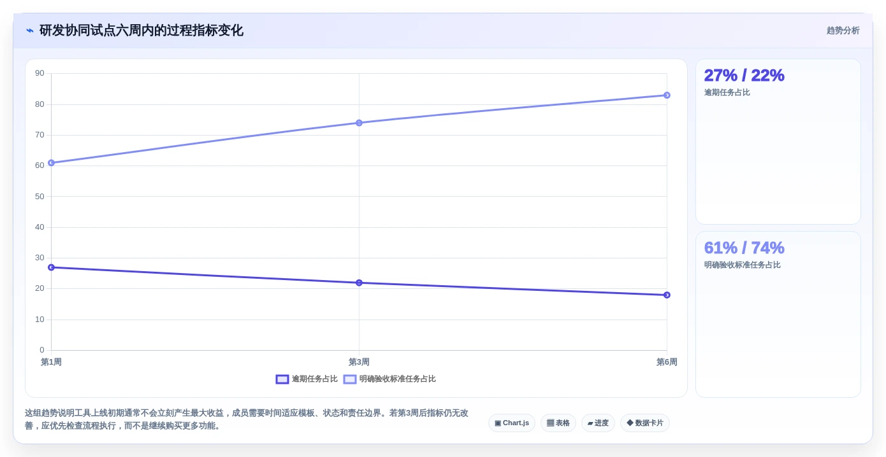This screenshot has width=886, height=457.
Task: Select the 数据卡片 tag chip
Action: point(645,423)
